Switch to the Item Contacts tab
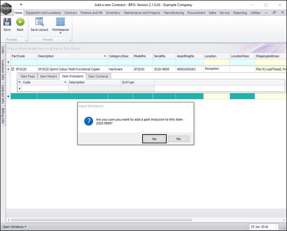 coord(98,76)
